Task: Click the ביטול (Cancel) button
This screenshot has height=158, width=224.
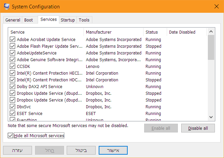Action: [x=81, y=150]
